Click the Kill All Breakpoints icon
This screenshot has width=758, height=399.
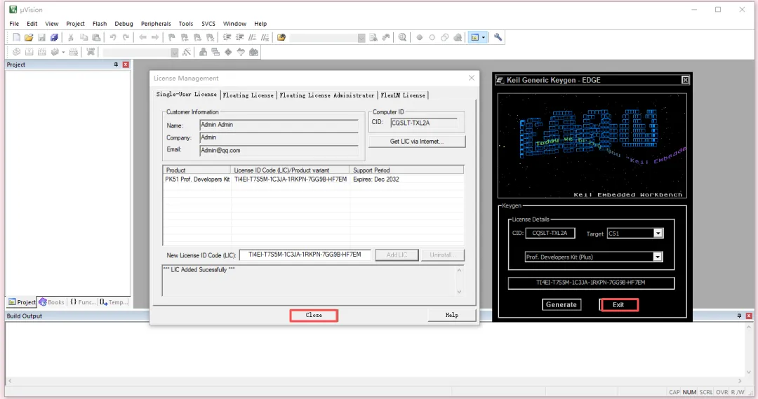[458, 37]
